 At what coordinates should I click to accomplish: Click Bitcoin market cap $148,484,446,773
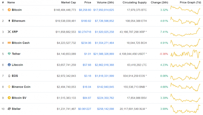click(65, 10)
